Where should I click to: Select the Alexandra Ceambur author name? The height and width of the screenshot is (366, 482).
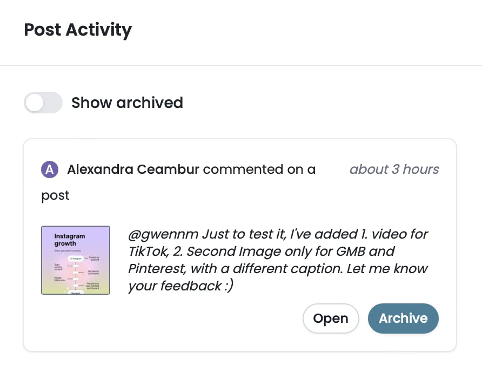133,170
